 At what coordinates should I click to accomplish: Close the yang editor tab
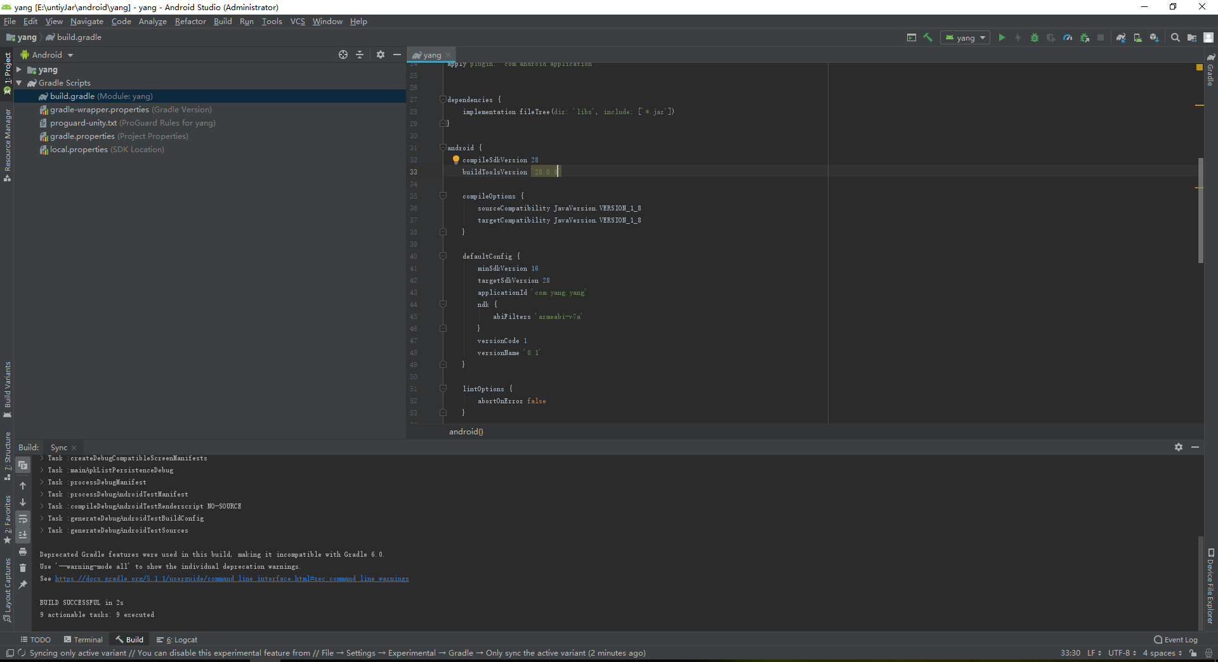tap(448, 55)
